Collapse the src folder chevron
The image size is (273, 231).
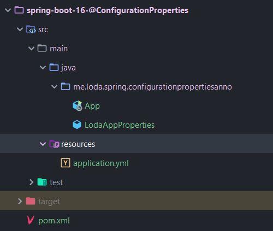click(20, 29)
